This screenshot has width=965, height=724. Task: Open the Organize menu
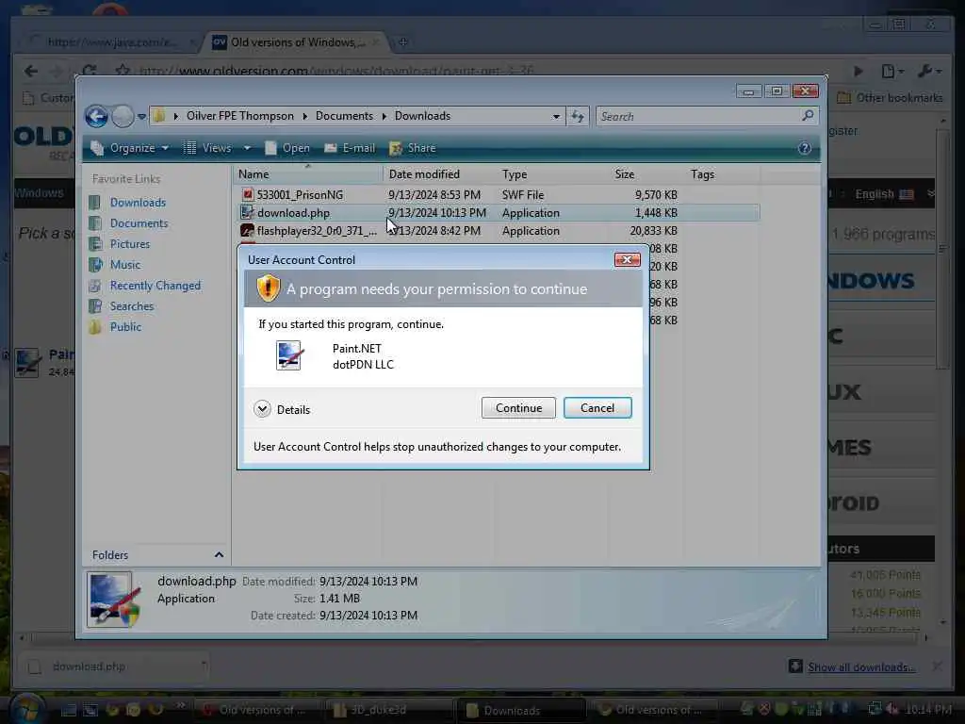click(129, 148)
